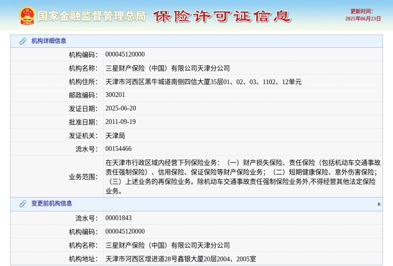Screen dimensions: 393x266
Task: Click the 发证日期 field label
Action: point(83,109)
